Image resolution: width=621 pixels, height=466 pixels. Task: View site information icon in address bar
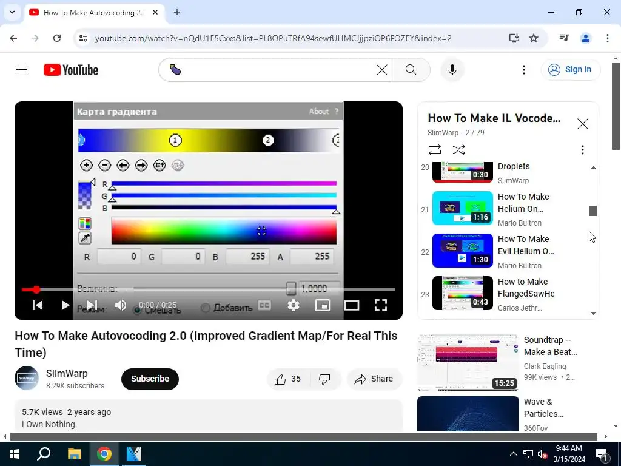pyautogui.click(x=82, y=38)
